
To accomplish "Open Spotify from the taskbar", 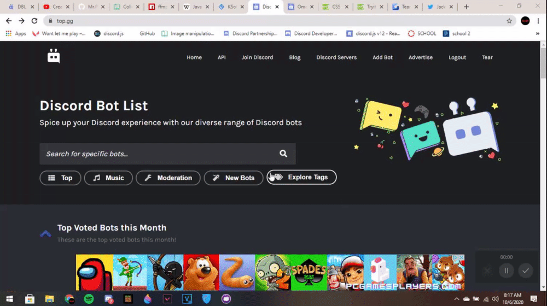I will (x=89, y=299).
